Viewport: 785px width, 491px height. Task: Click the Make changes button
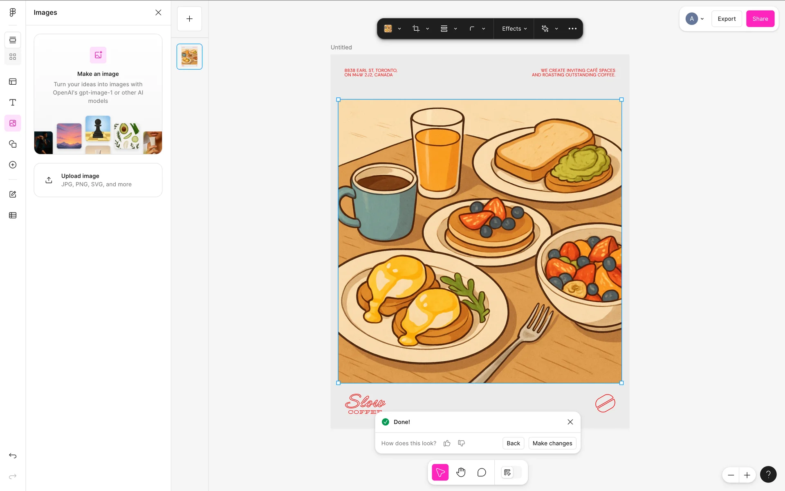[552, 443]
